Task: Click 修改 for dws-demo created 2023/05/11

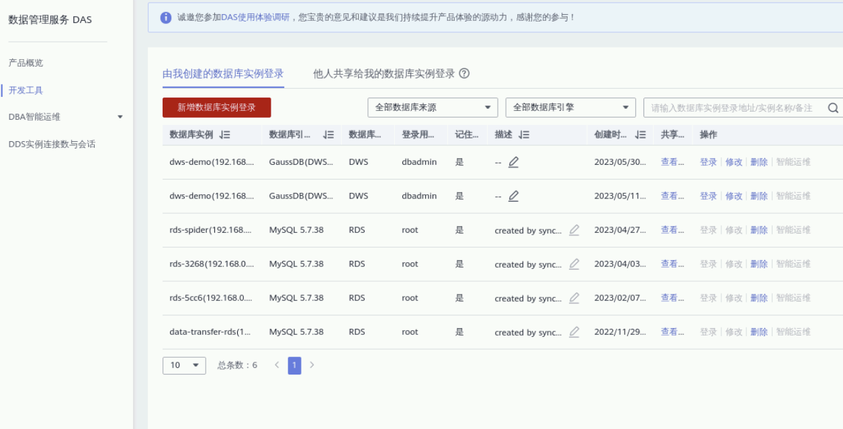Action: (734, 196)
